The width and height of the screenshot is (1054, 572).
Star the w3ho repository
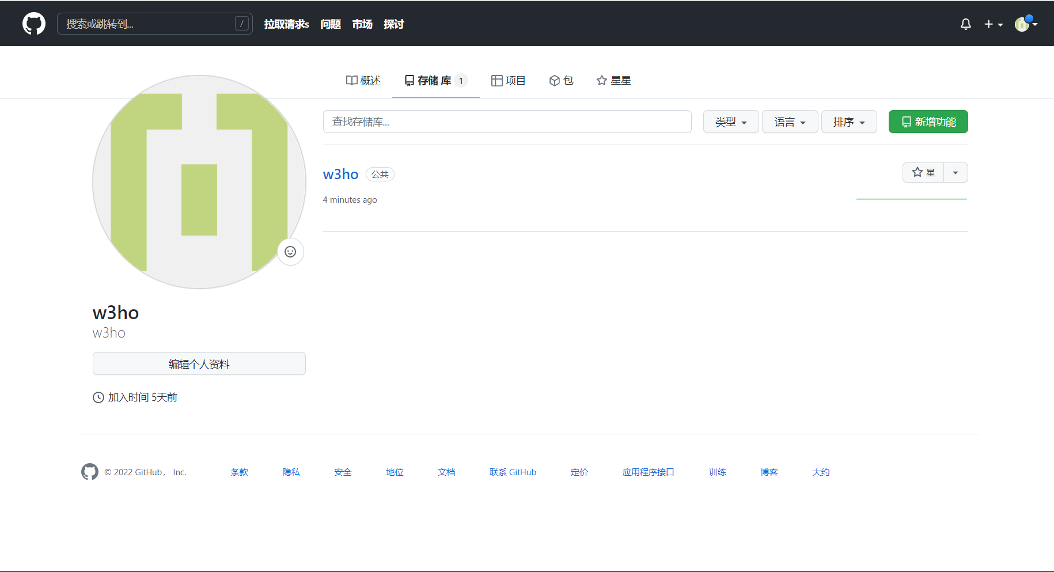(923, 172)
